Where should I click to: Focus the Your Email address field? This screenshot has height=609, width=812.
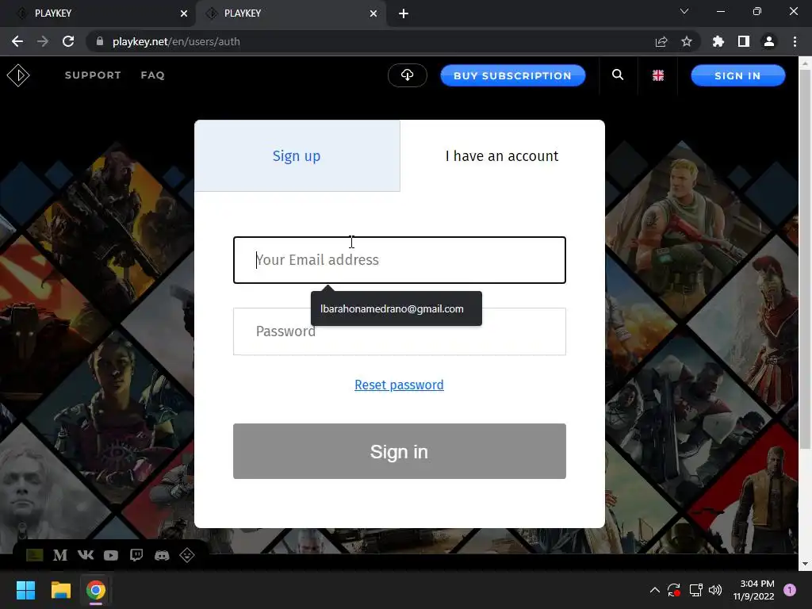(400, 260)
